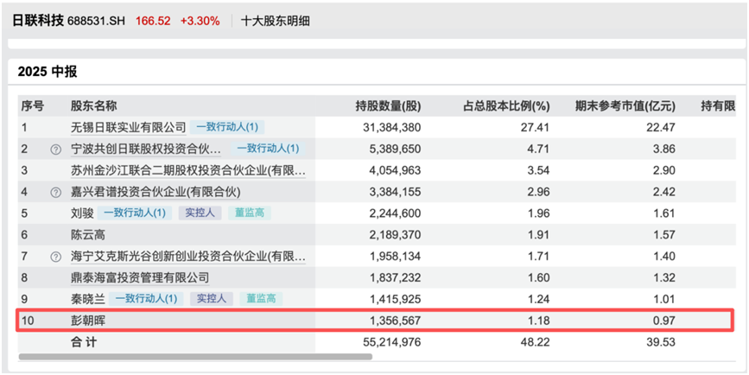The width and height of the screenshot is (749, 375).
Task: Click share count 1,415,925
Action: coord(395,300)
